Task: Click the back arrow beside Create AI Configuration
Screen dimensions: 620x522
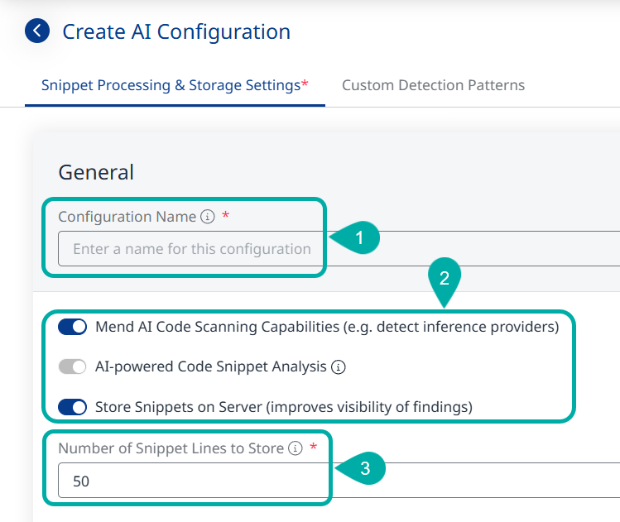Action: click(x=37, y=32)
